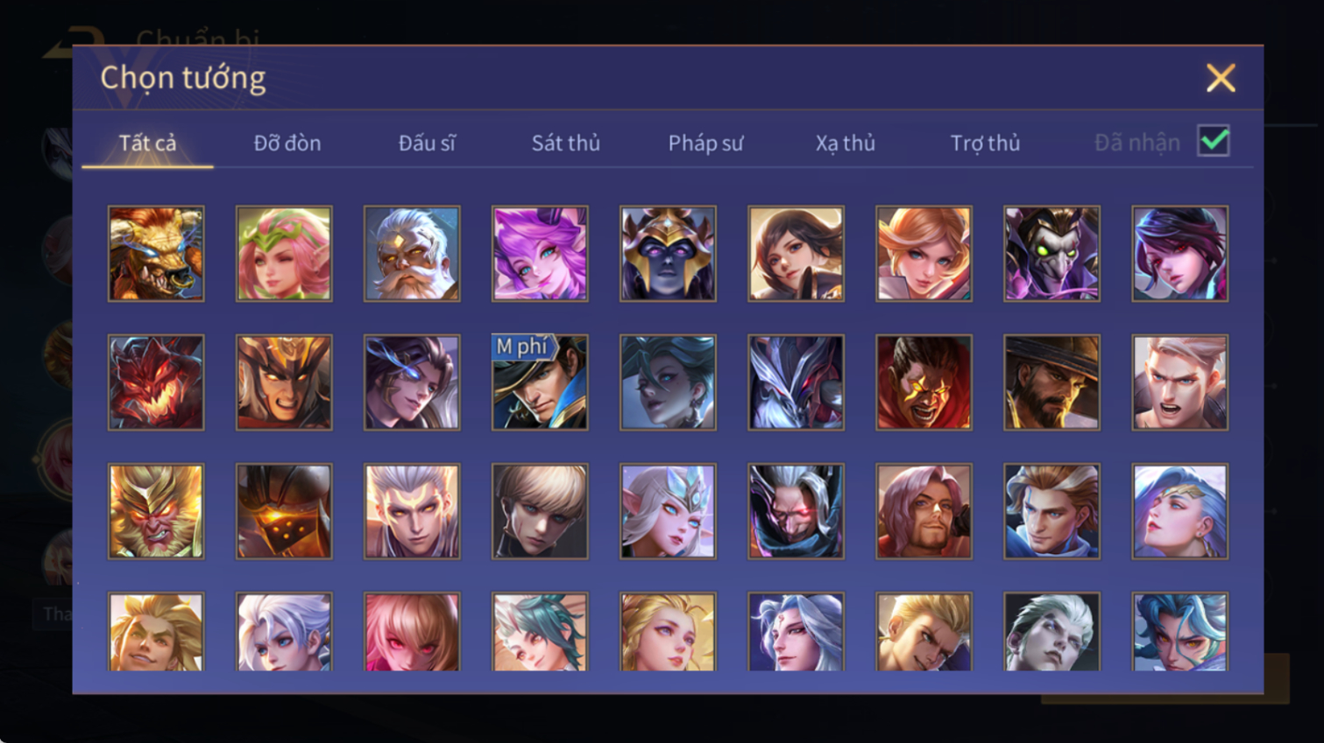Switch to the 'Sát thủ' tab
This screenshot has width=1324, height=743.
[566, 143]
